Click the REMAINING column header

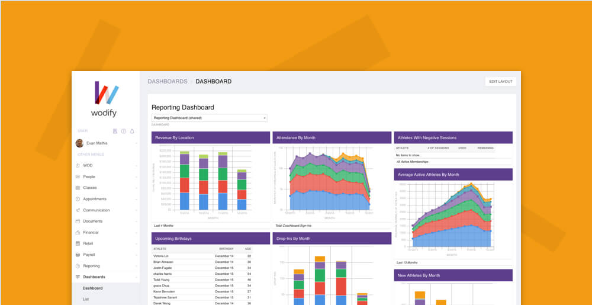coord(485,148)
